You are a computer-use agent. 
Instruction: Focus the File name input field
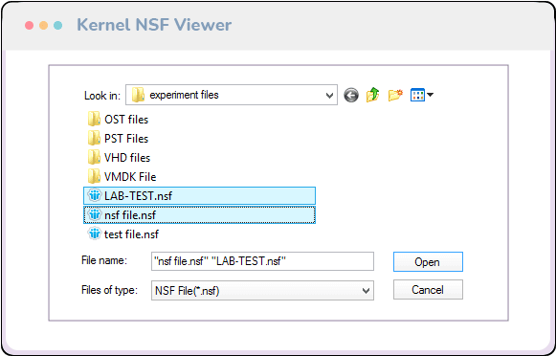click(x=262, y=261)
